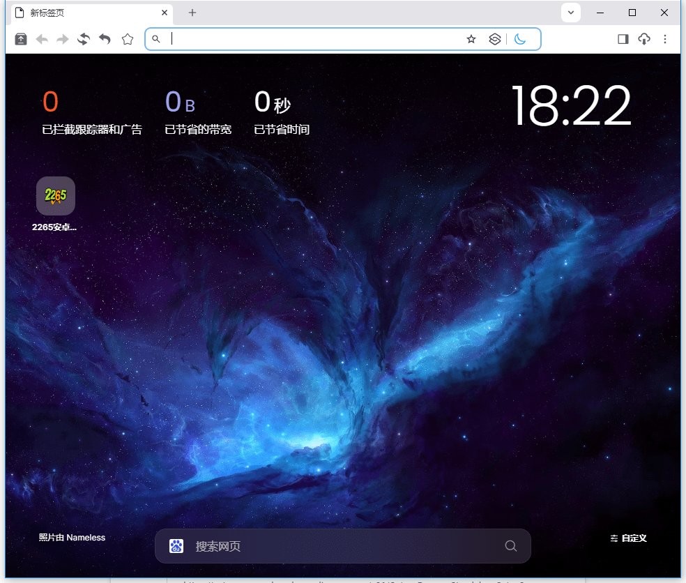Open the 自定义 customization panel
The width and height of the screenshot is (686, 583).
click(x=628, y=538)
